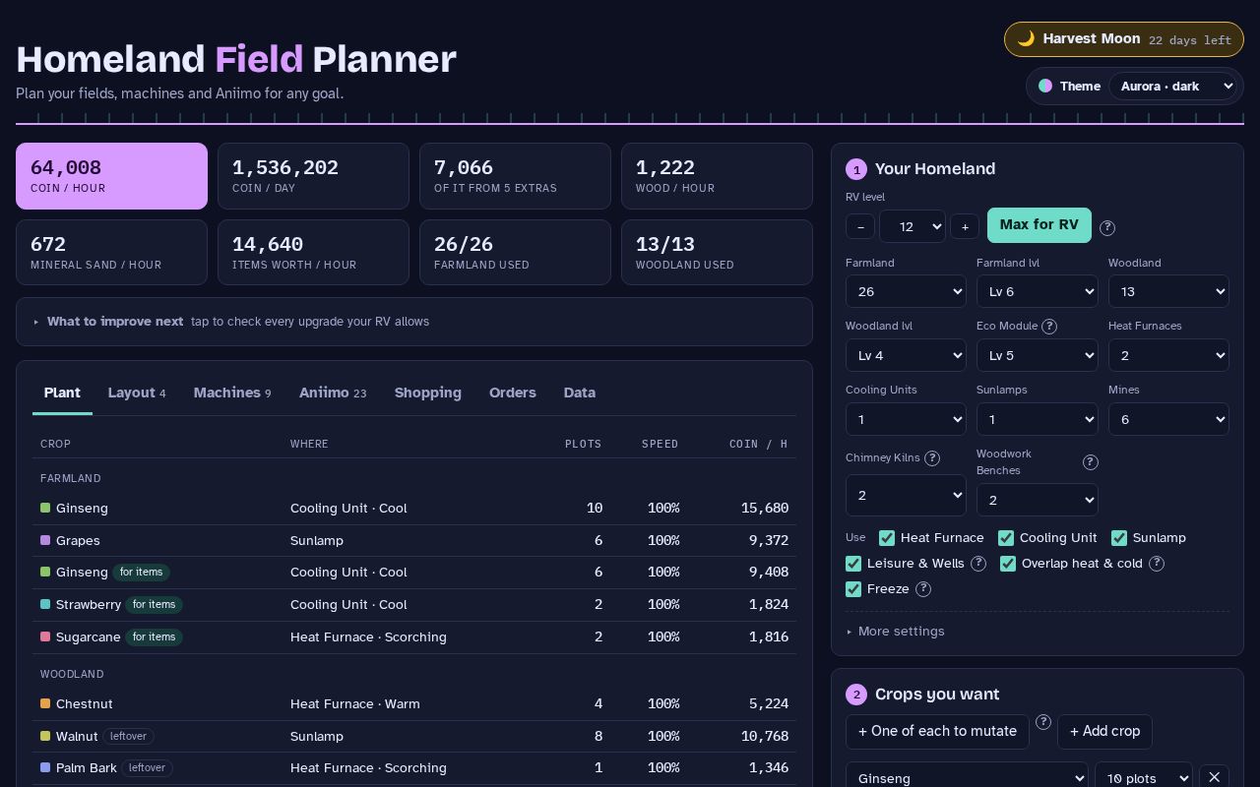The width and height of the screenshot is (1260, 787).
Task: Open the Mines dropdown showing 6
Action: coord(1168,419)
